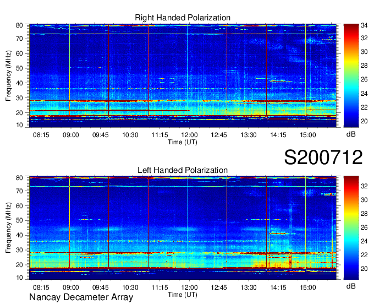The height and width of the screenshot is (304, 374).
Task: Click the '50' frequency tick on top plot
Action: tap(19, 68)
